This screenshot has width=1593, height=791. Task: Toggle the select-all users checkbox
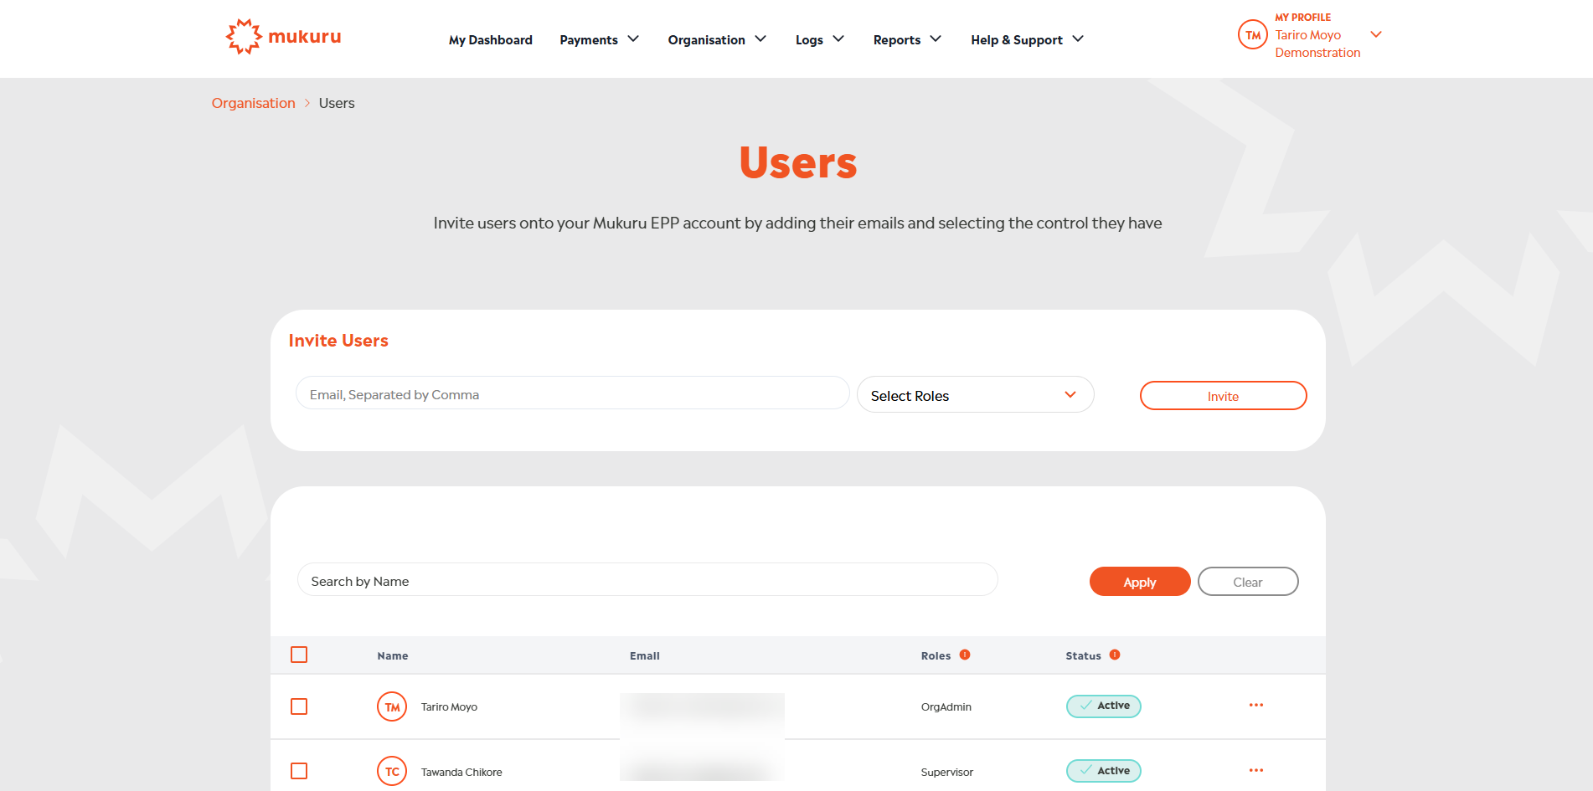coord(299,655)
